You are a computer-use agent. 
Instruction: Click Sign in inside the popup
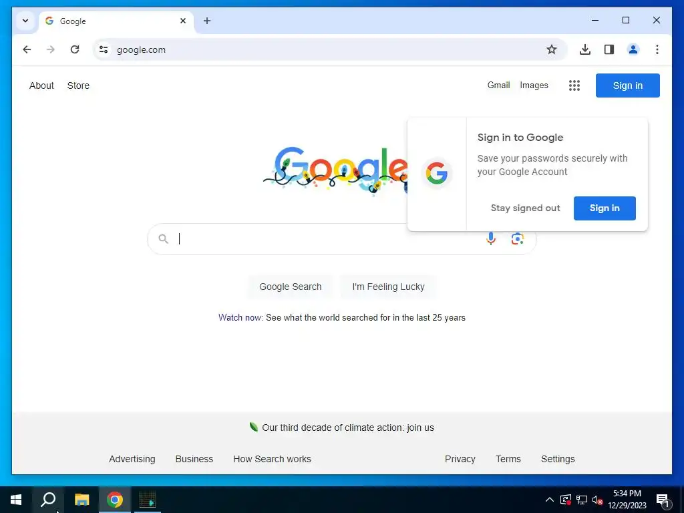point(605,208)
